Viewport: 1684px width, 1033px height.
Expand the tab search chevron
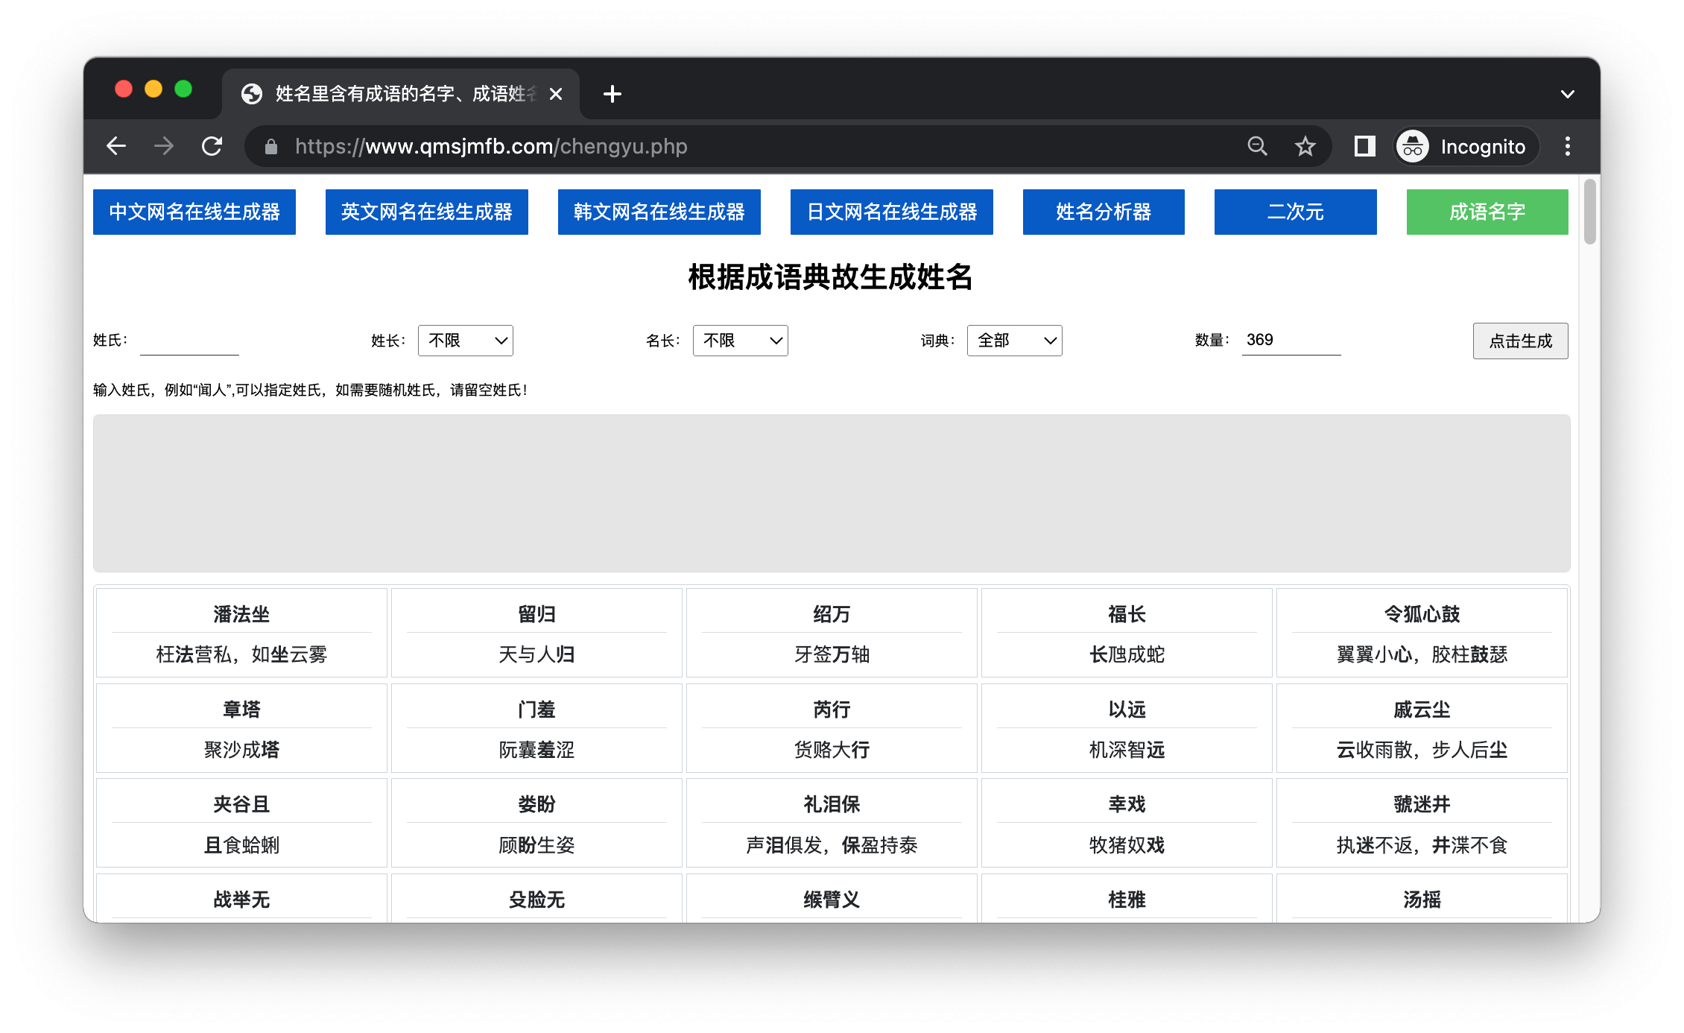(x=1568, y=94)
